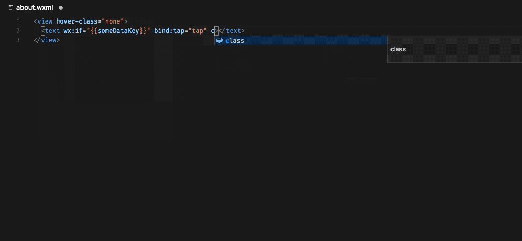
Task: Click the someDataKey binding expression
Action: [x=118, y=31]
